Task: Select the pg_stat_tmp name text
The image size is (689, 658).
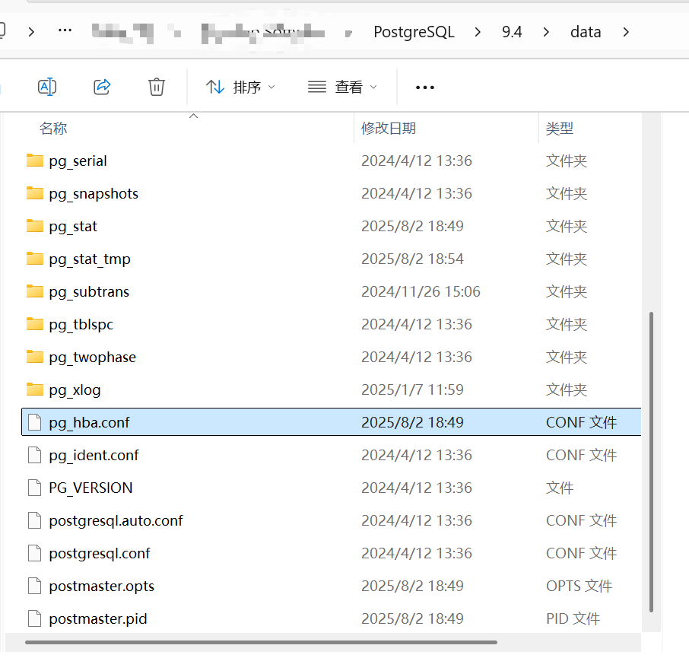Action: click(x=90, y=259)
